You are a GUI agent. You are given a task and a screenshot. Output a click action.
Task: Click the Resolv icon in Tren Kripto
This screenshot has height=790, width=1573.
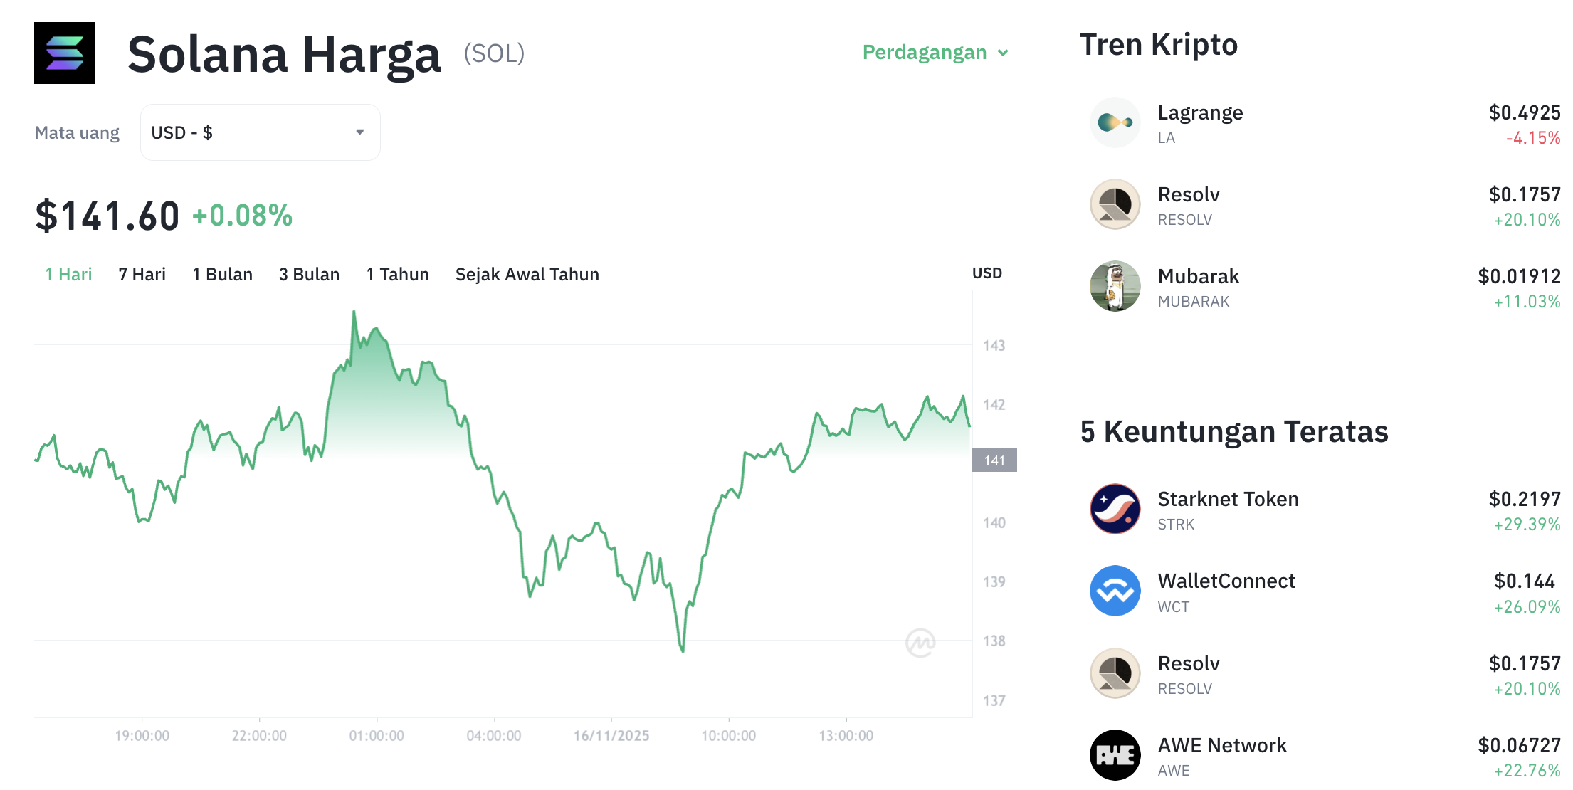coord(1115,204)
